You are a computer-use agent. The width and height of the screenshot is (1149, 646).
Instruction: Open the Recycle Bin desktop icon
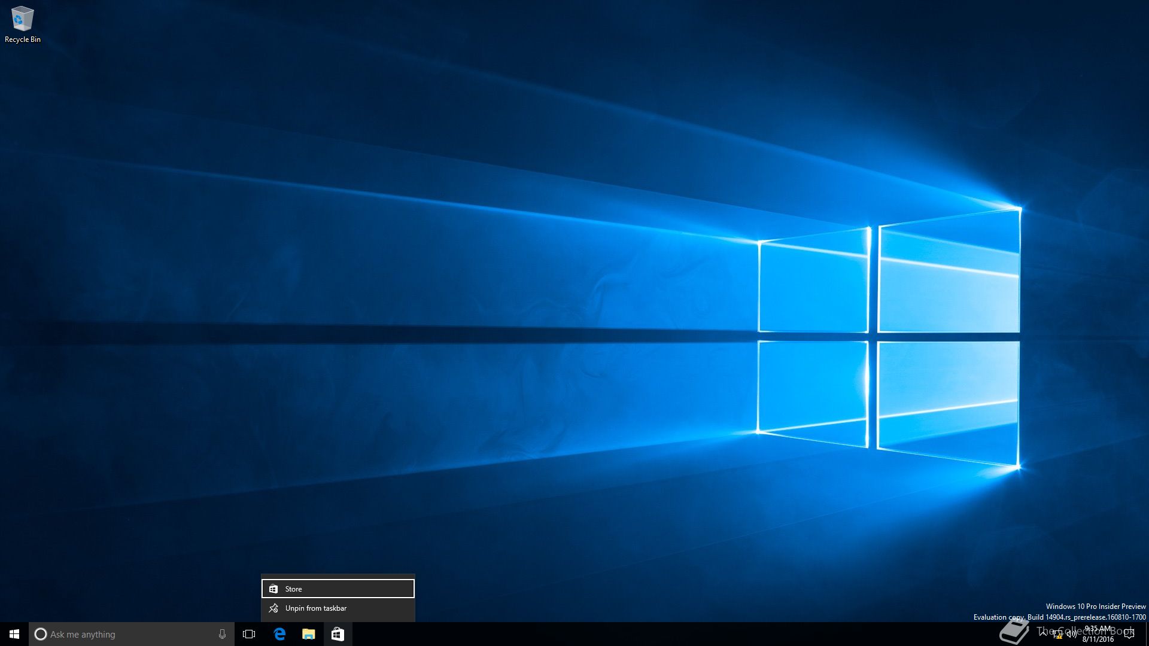22,19
